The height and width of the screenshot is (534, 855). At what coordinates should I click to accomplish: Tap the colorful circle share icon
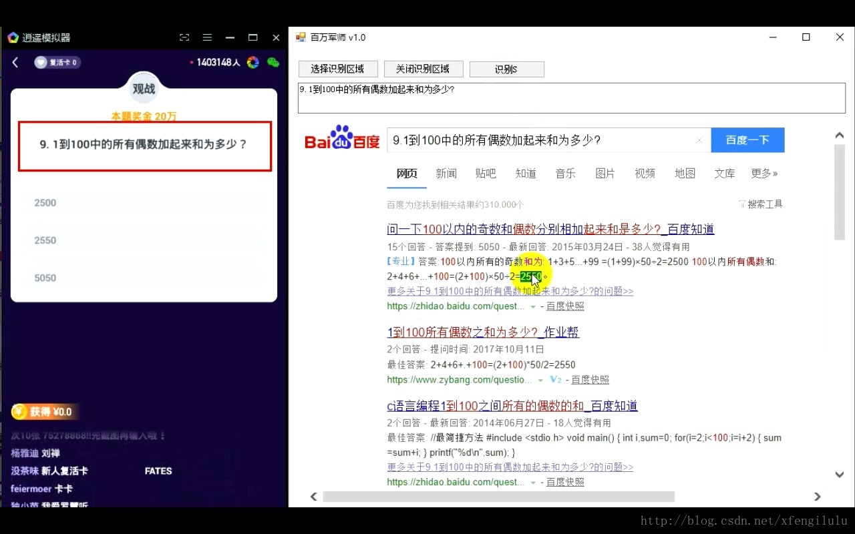pos(252,62)
